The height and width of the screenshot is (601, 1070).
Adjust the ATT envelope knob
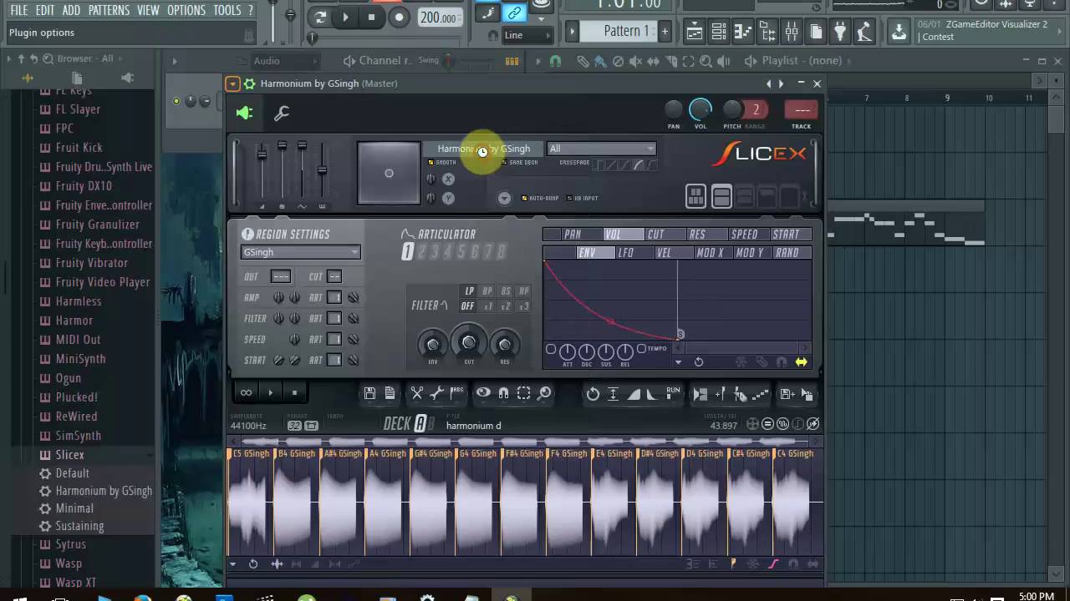pyautogui.click(x=567, y=351)
